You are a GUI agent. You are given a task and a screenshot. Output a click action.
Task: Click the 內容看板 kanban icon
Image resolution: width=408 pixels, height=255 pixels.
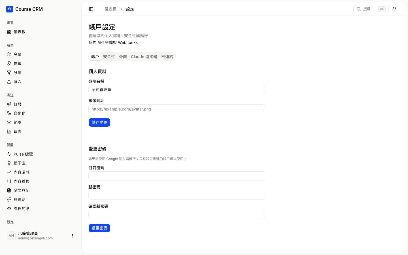click(9, 181)
